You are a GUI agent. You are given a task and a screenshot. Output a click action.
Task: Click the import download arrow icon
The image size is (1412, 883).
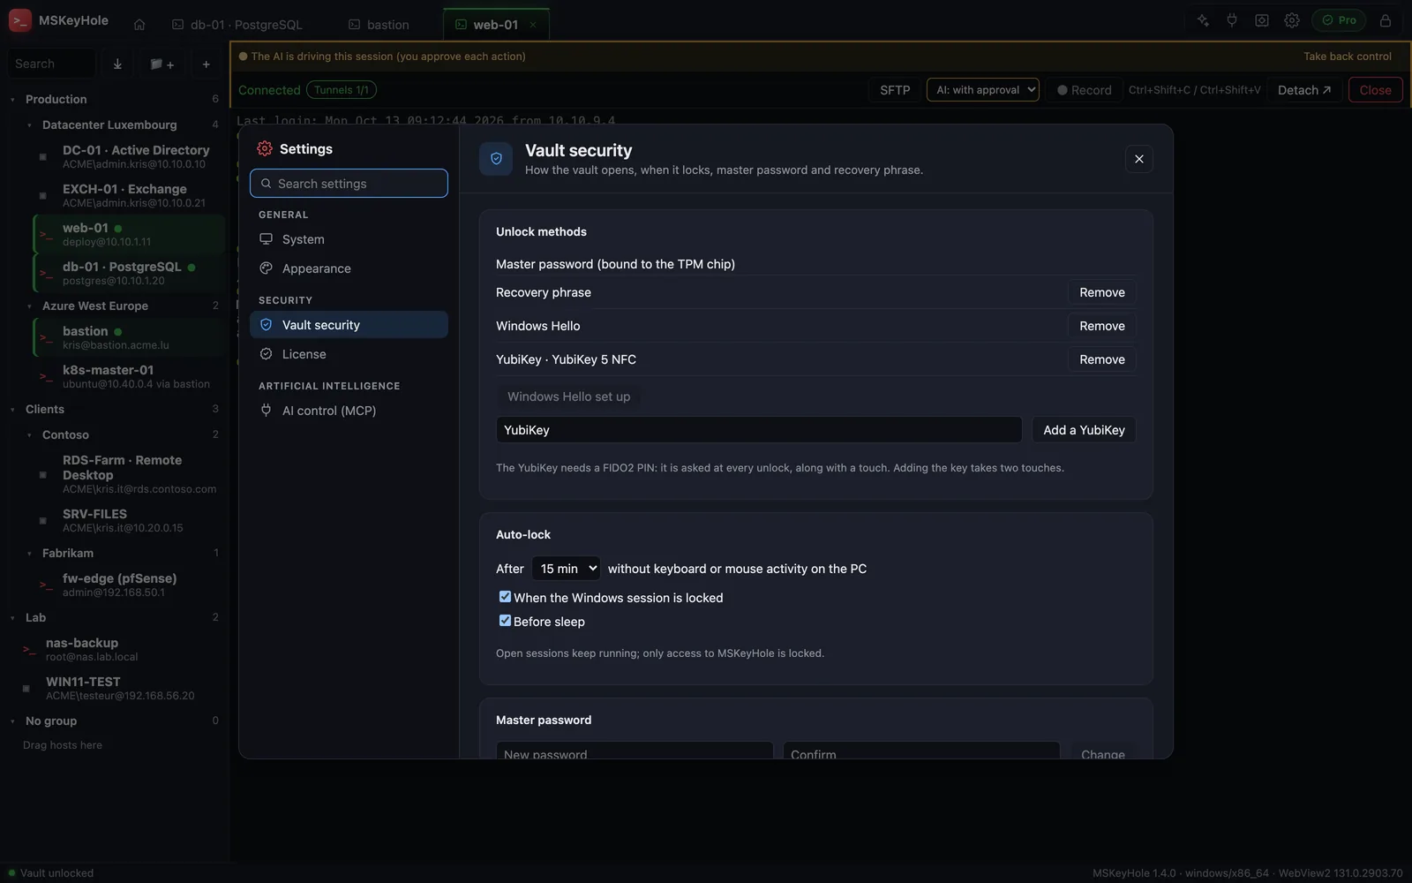point(117,64)
